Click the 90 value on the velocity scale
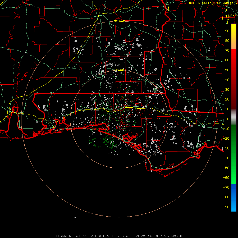This screenshot has height=238, width=238. pos(227,31)
